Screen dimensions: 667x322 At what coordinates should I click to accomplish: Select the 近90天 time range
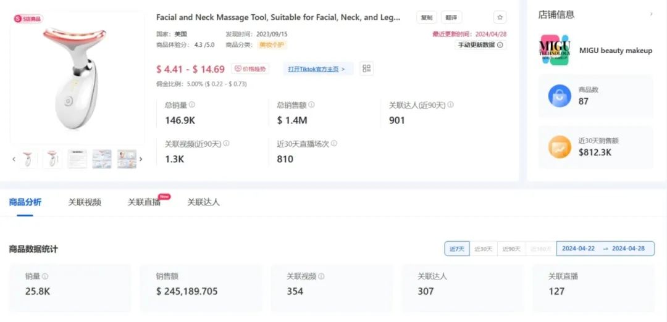511,249
